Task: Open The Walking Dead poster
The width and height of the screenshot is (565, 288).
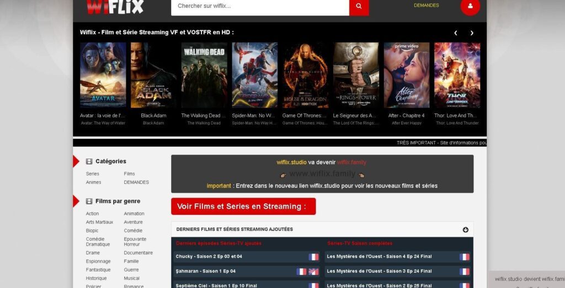Action: pyautogui.click(x=204, y=75)
